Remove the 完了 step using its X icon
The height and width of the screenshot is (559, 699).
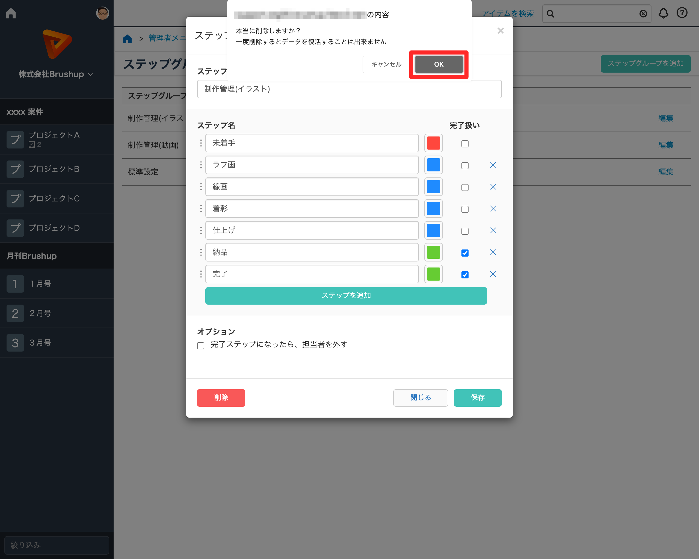tap(493, 274)
